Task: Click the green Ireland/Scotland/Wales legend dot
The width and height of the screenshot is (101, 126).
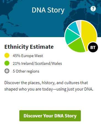Action: pos(7,63)
